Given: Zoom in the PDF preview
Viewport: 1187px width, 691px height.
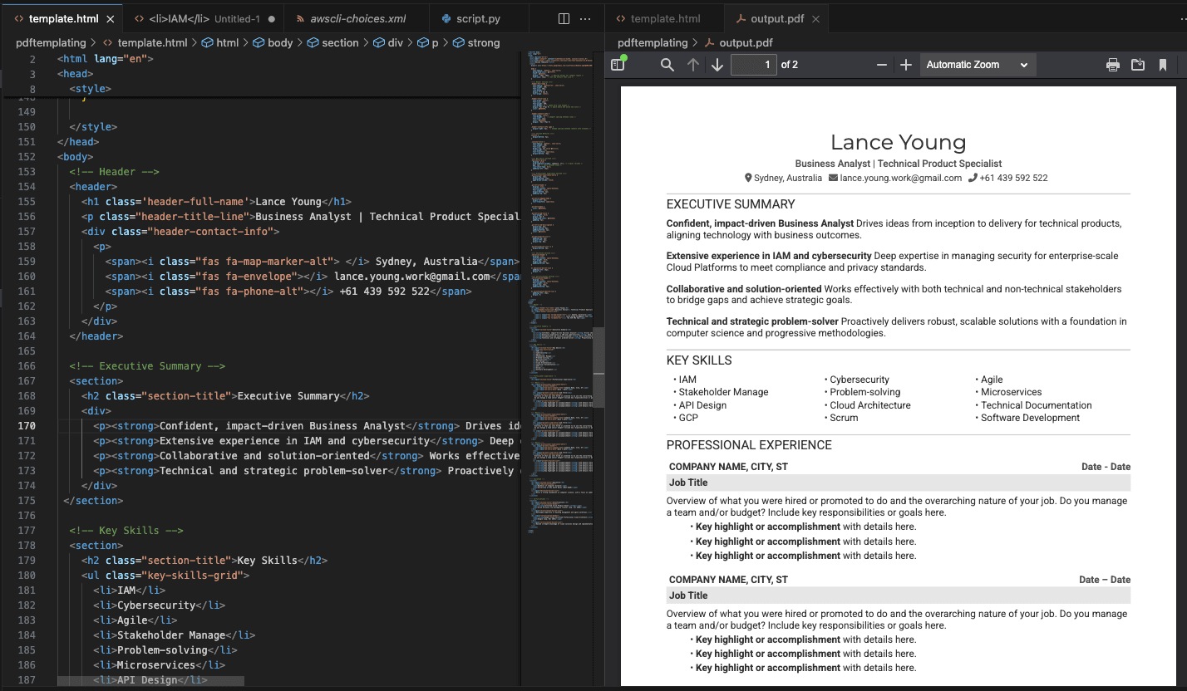Looking at the screenshot, I should (906, 65).
